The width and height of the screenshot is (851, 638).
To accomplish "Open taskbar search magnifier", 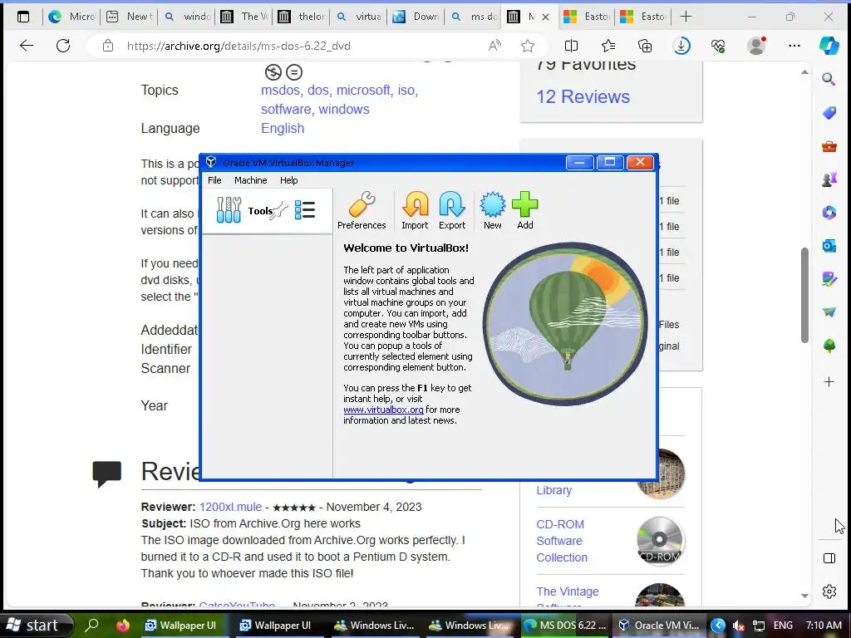I will point(92,625).
